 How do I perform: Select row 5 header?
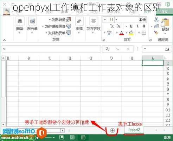[x=168, y=84]
